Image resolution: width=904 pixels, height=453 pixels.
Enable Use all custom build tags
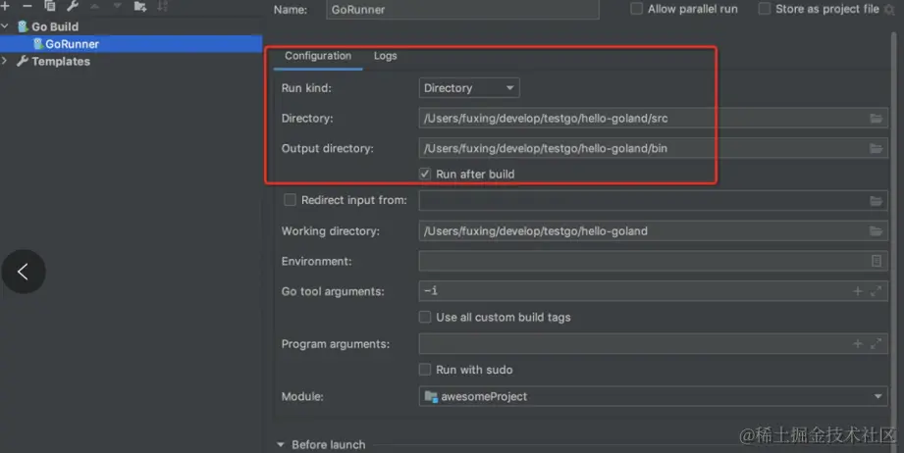425,317
